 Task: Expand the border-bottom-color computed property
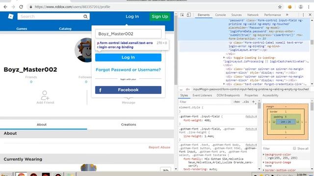[264, 170]
